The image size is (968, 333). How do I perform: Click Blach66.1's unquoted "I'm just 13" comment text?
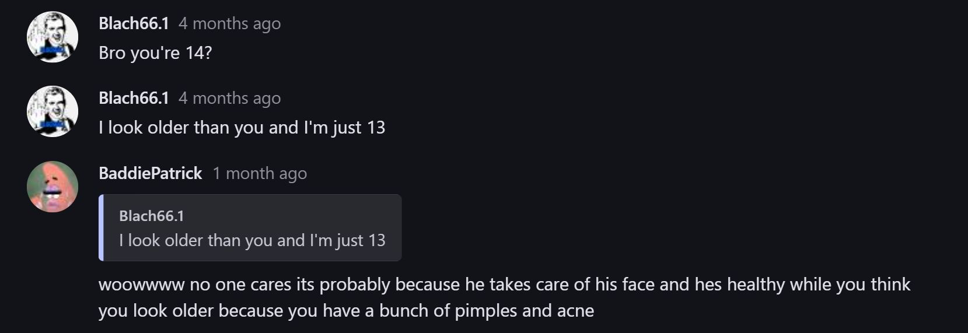[x=242, y=128]
